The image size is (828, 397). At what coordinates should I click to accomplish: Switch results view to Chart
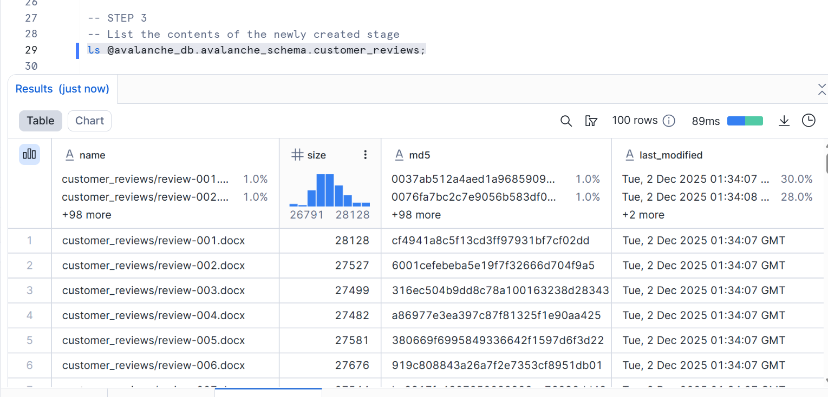[x=89, y=121]
